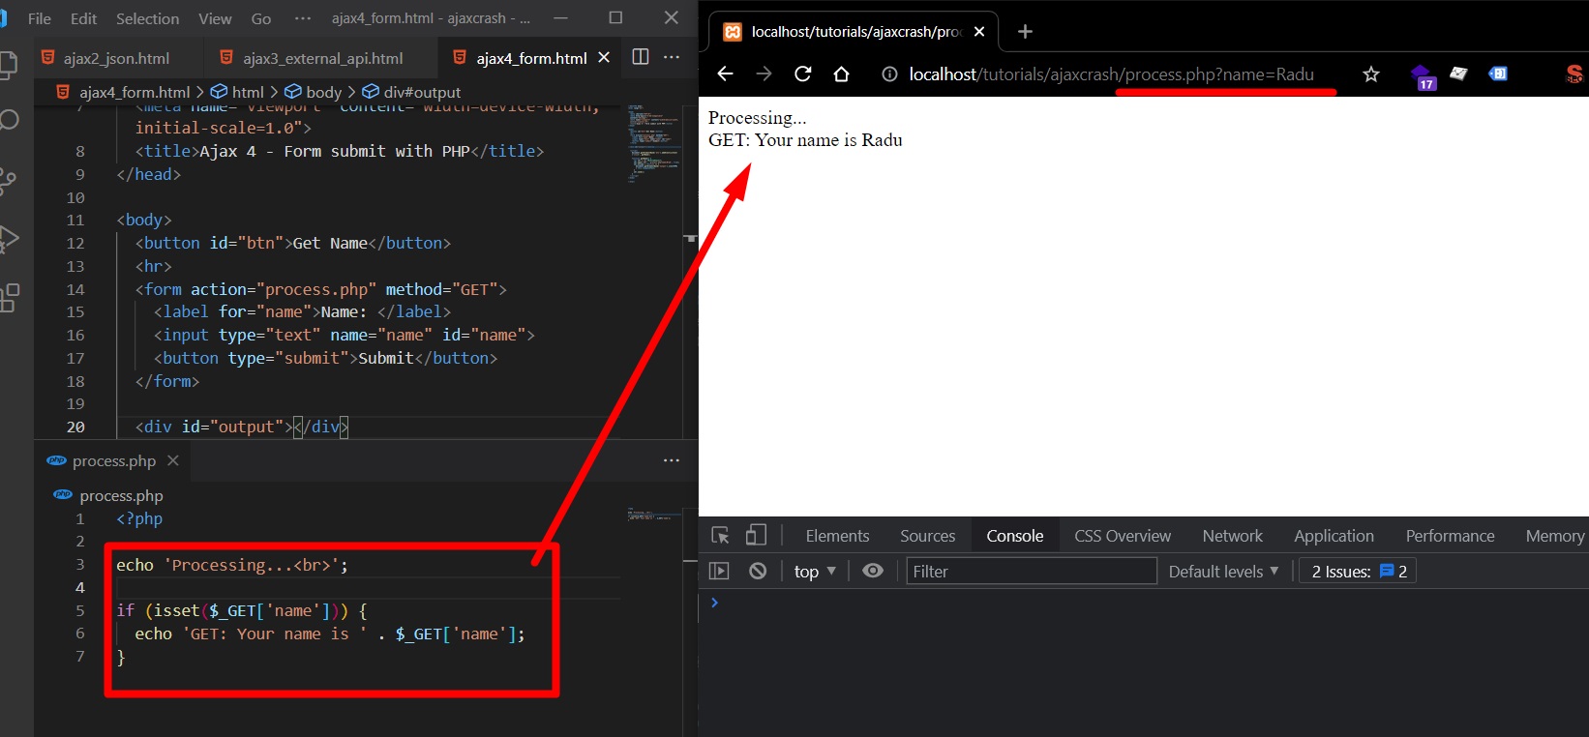Screen dimensions: 1589x737
Task: Open Extensions view in the activity bar
Action: 8,297
